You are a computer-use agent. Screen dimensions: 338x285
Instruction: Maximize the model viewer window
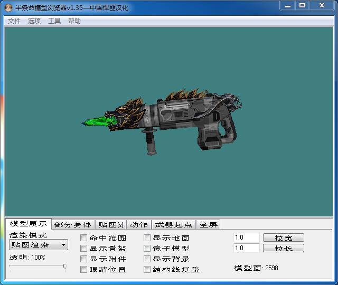coord(302,6)
